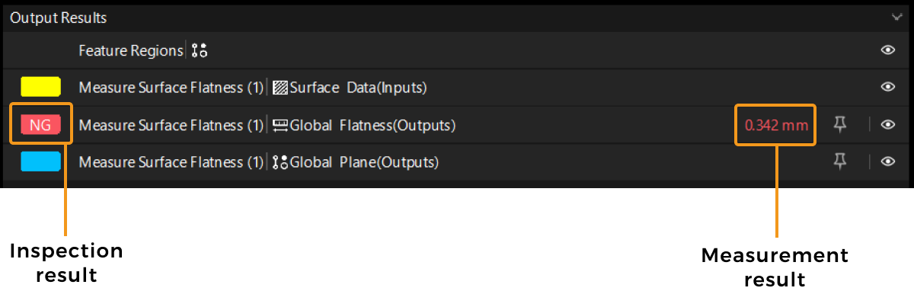Pin the Global Flatness output
The height and width of the screenshot is (291, 914).
pyautogui.click(x=840, y=125)
